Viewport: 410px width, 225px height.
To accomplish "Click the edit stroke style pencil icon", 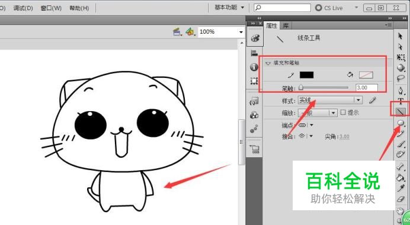I will tap(372, 100).
